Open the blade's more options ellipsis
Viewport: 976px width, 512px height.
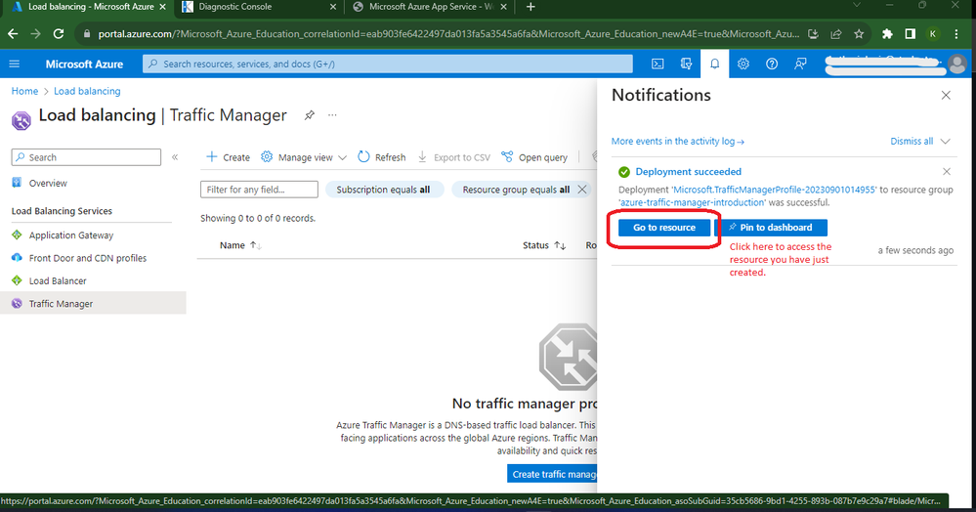click(332, 115)
